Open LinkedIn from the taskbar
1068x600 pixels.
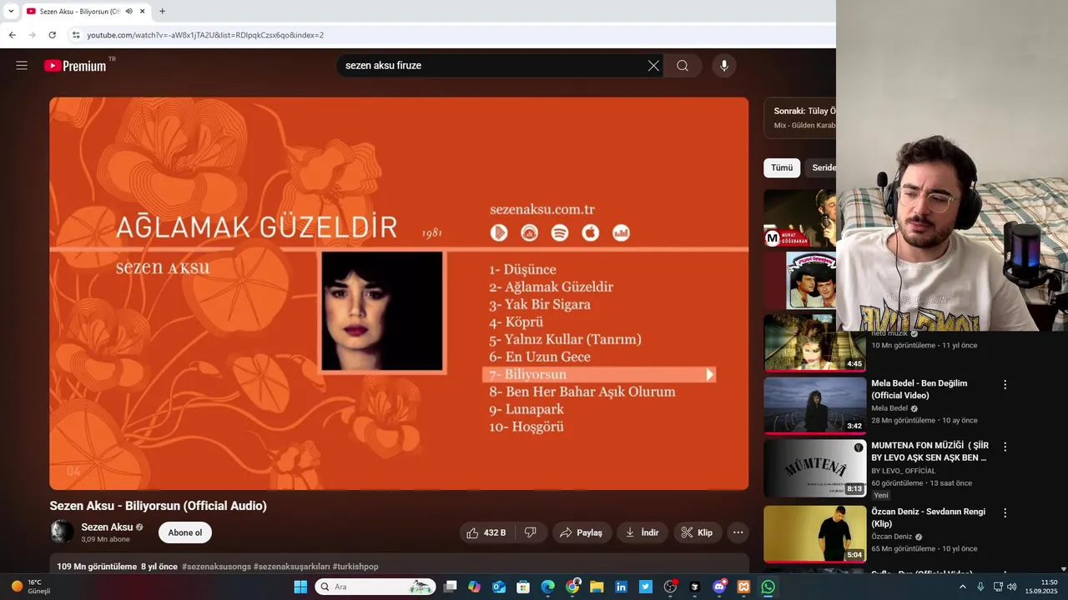[621, 587]
